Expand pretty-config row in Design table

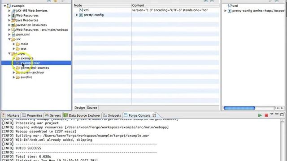pos(77,15)
